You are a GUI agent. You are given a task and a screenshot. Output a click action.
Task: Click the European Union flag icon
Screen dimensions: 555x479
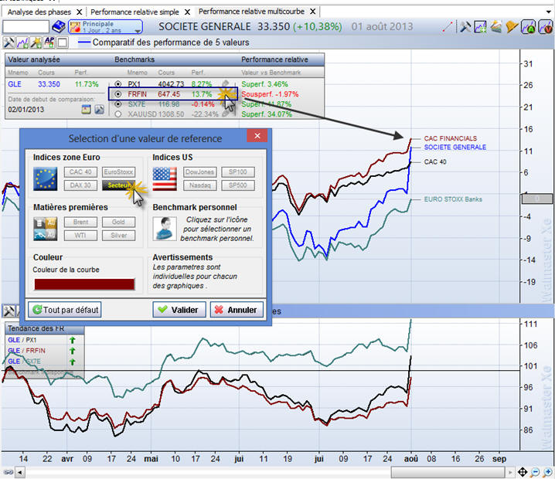click(45, 178)
